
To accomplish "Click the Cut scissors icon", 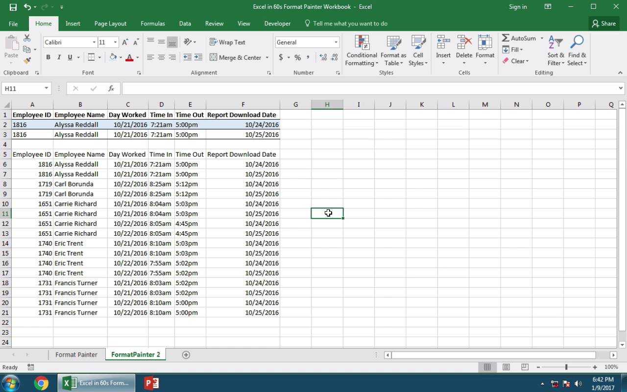I will coord(27,38).
